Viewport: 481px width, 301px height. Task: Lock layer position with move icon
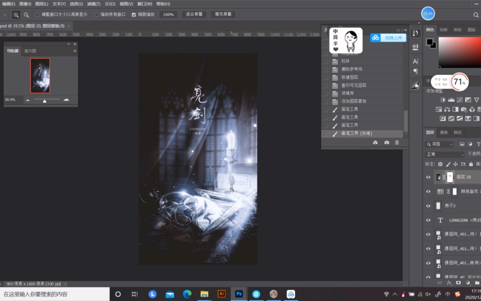pyautogui.click(x=456, y=164)
